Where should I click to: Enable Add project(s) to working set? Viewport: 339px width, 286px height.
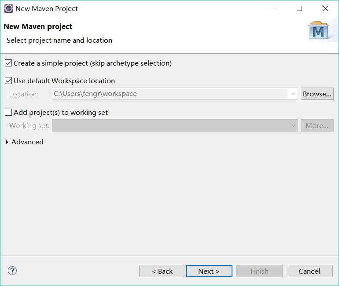tap(8, 112)
